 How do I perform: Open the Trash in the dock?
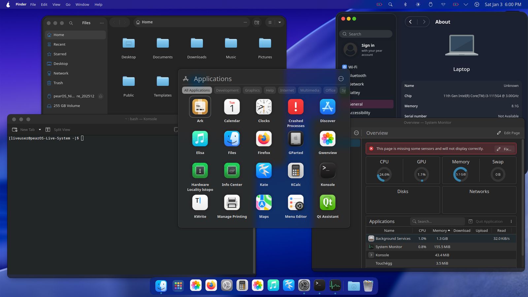(368, 286)
